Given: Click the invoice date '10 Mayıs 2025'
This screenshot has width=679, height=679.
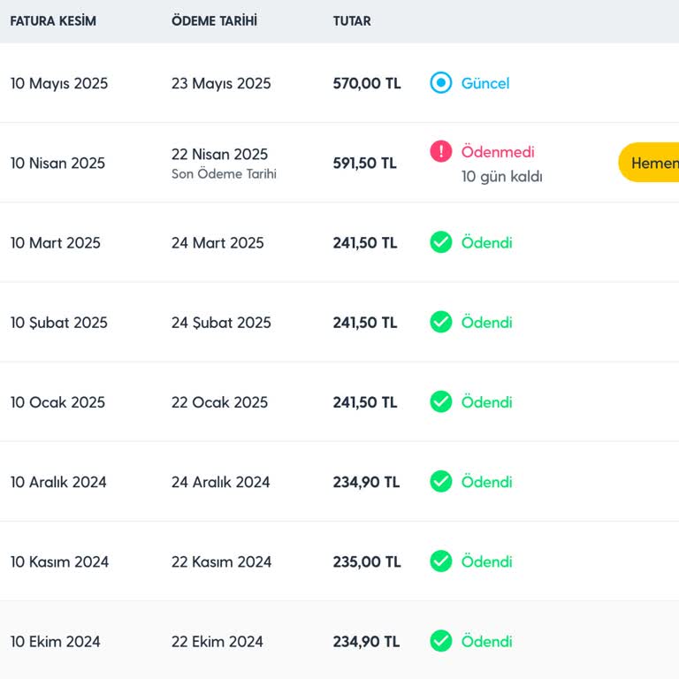Looking at the screenshot, I should tap(59, 84).
